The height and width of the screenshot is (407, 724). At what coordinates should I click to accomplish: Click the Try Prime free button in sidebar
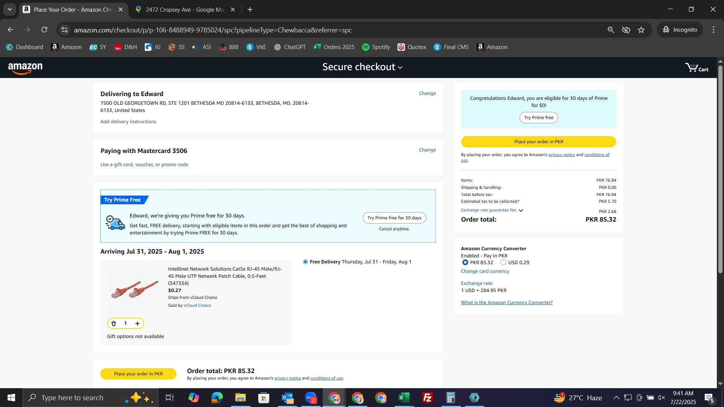pyautogui.click(x=538, y=118)
